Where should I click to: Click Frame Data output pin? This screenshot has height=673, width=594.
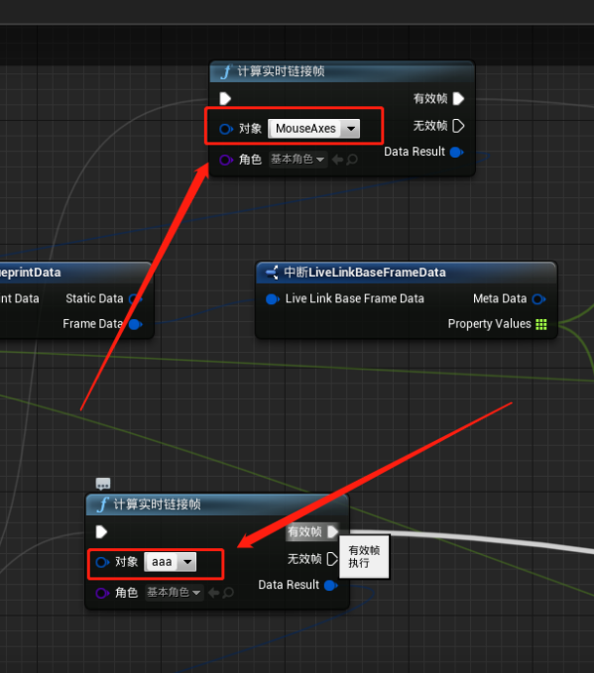click(135, 324)
